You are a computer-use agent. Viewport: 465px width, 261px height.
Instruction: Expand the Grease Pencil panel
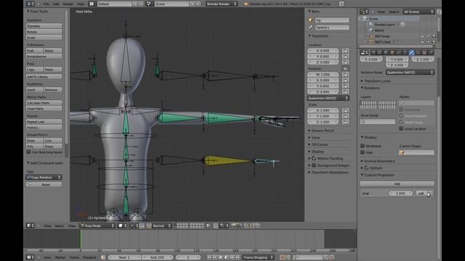(322, 130)
